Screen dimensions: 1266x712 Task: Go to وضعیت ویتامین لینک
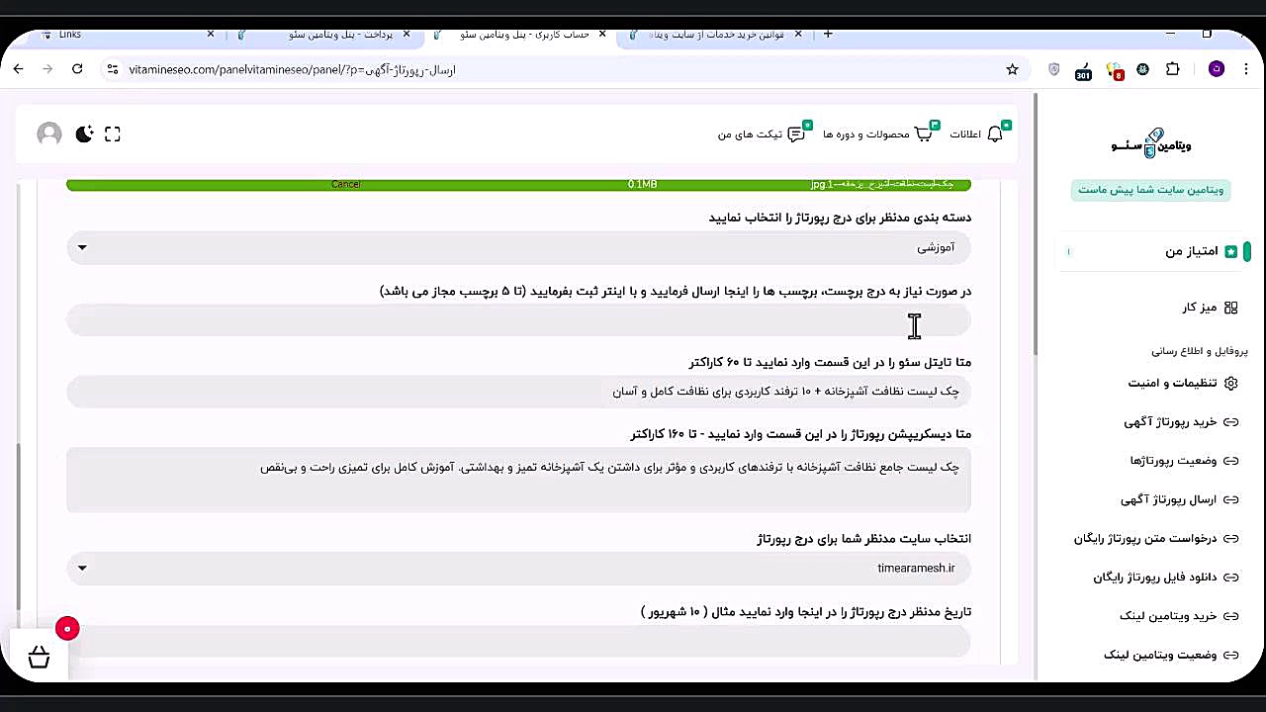[1160, 655]
